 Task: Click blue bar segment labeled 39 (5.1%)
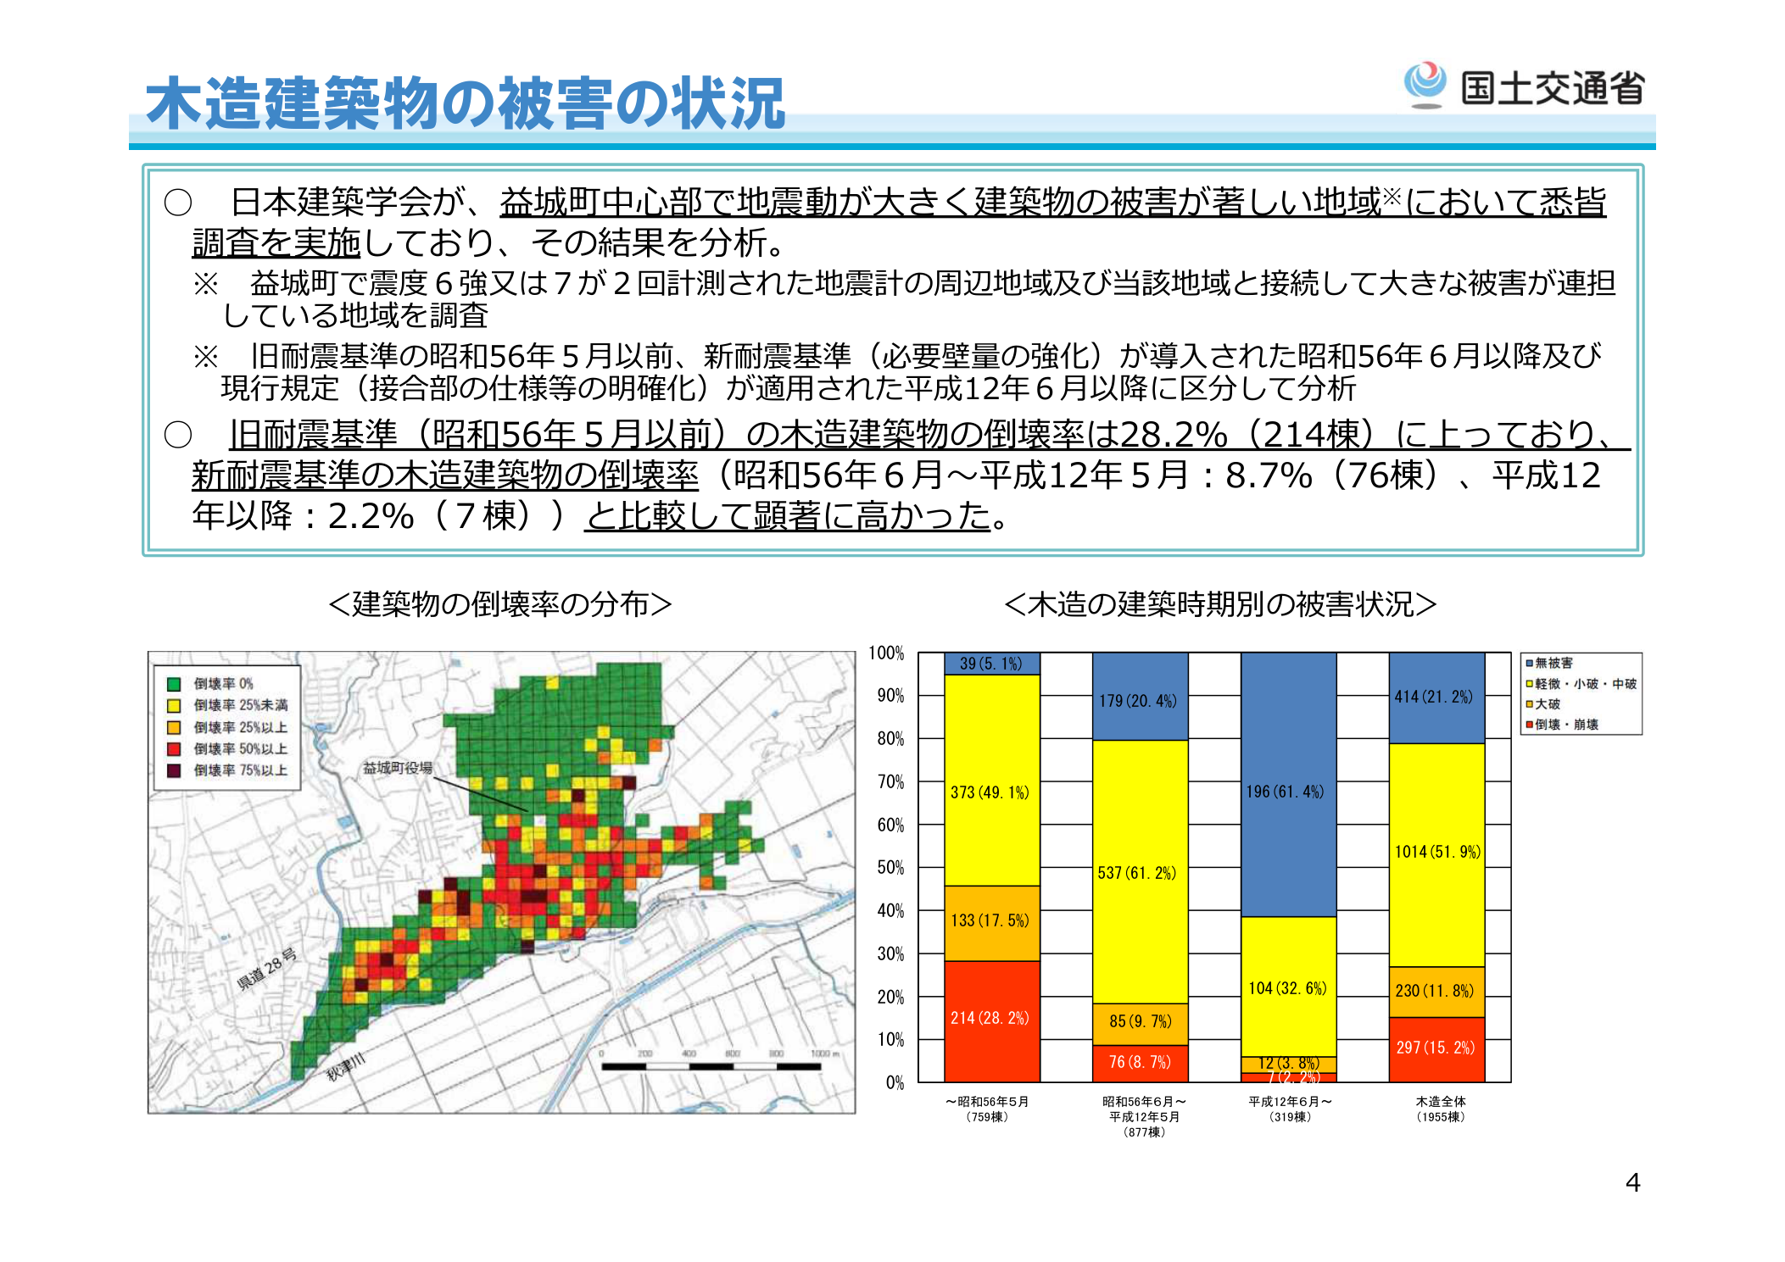coord(991,664)
